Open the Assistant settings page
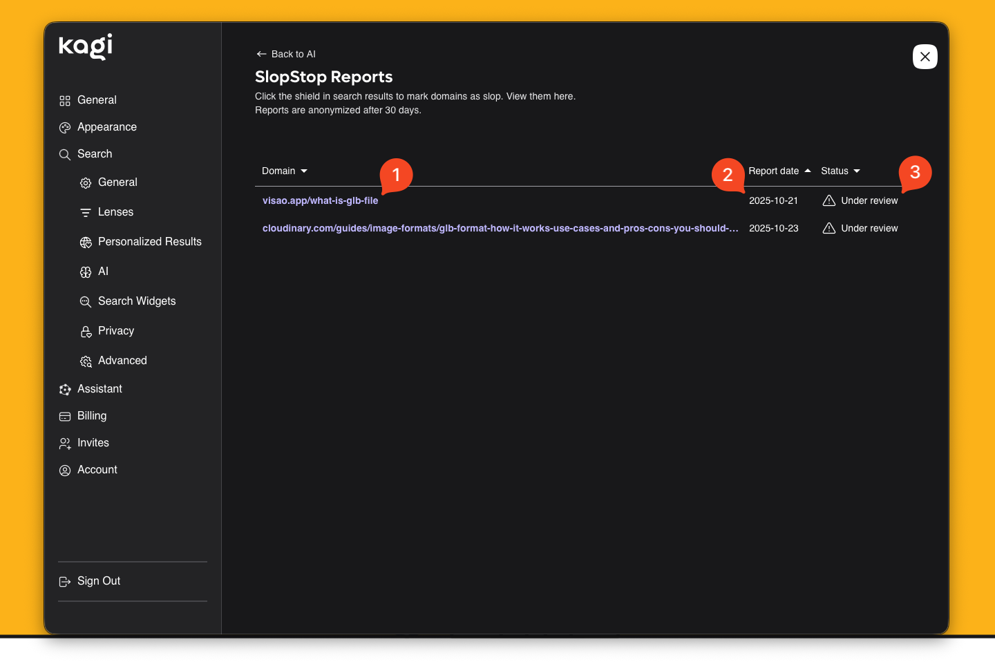The image size is (995, 662). [x=99, y=389]
